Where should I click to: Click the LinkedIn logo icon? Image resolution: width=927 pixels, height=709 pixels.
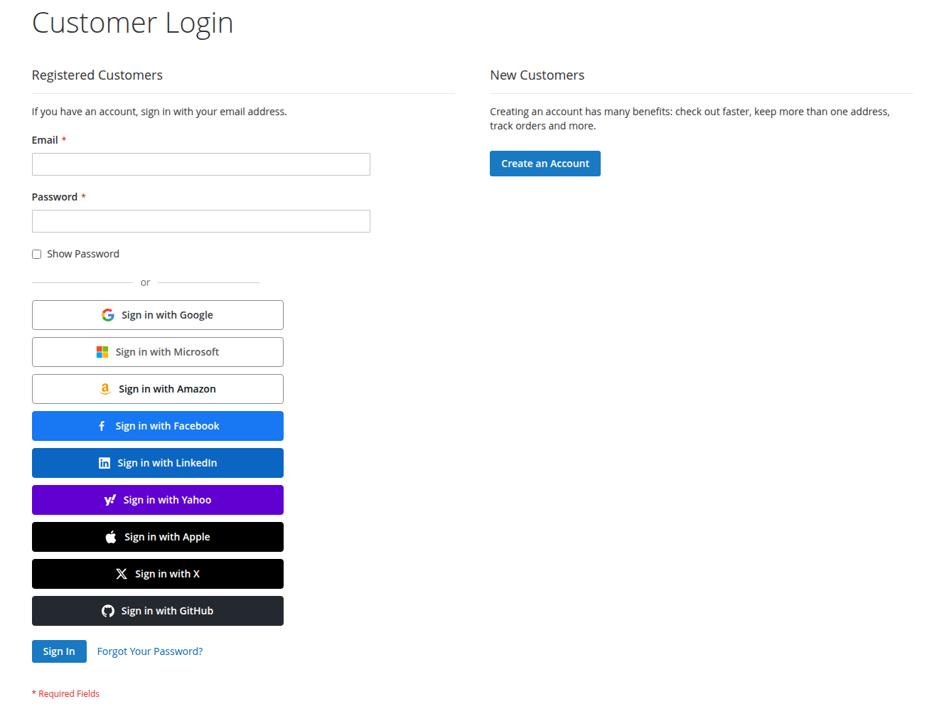click(105, 463)
